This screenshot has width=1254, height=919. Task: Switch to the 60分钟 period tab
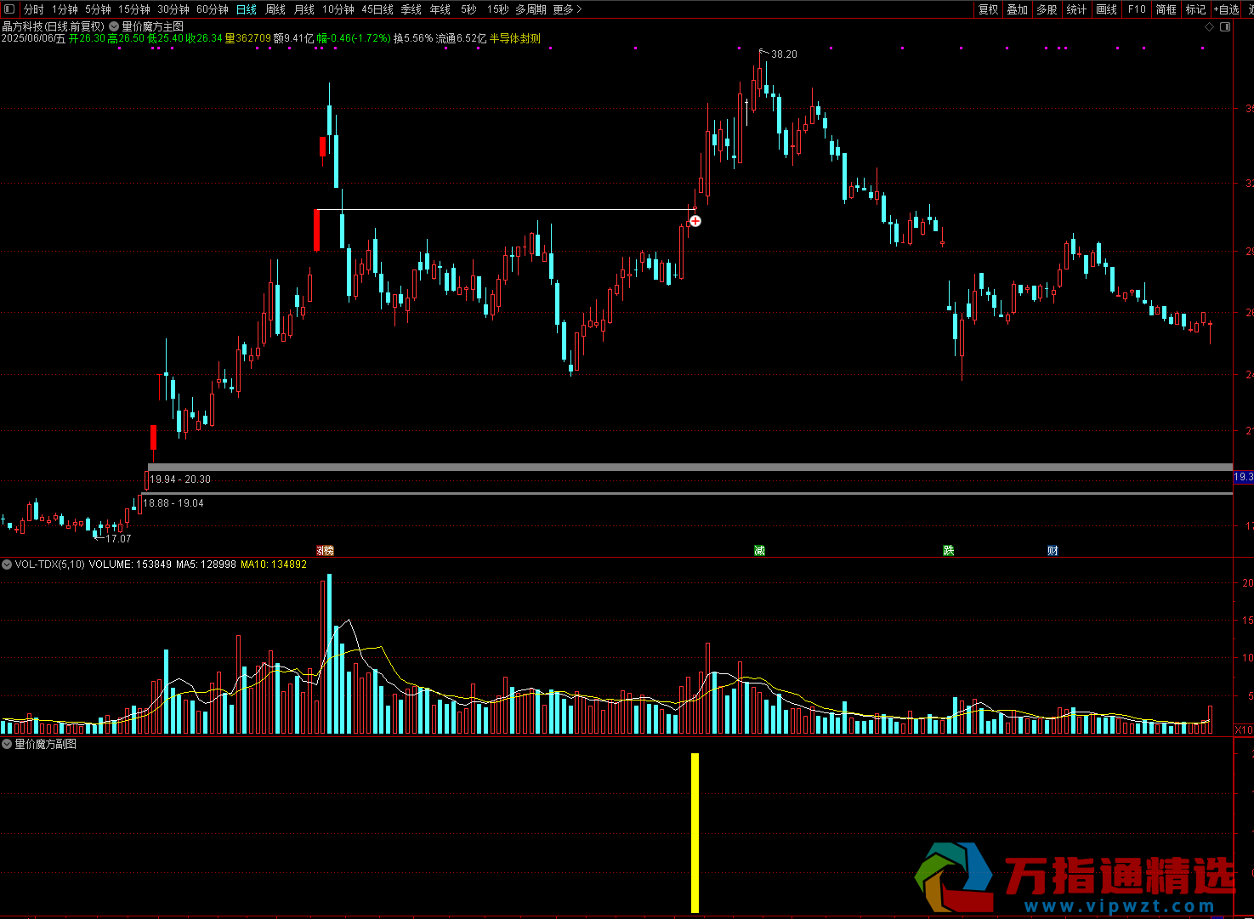(212, 9)
